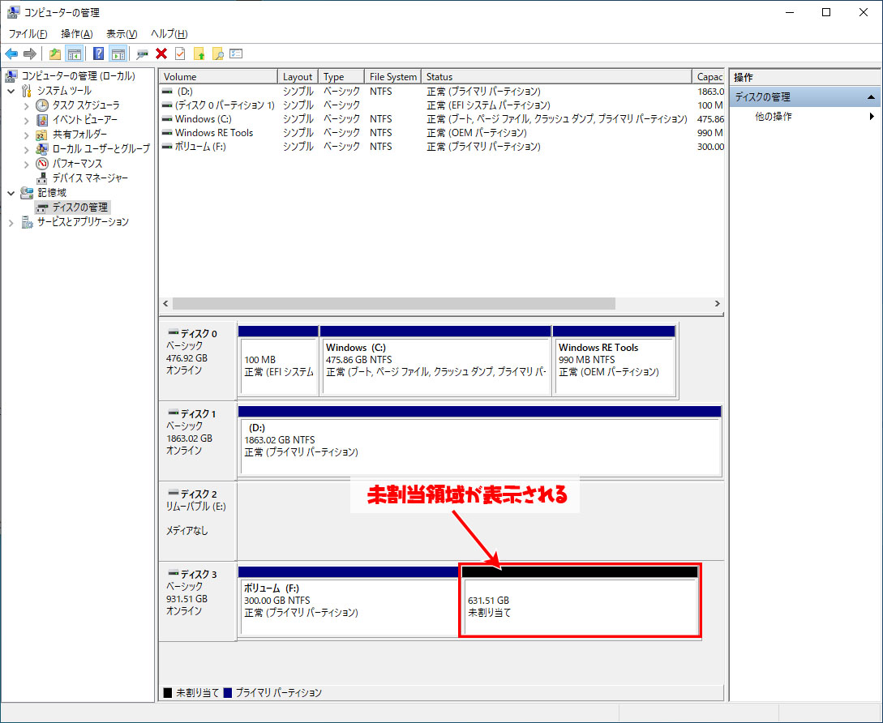The image size is (883, 723).
Task: Click the yellow page with green arrow icon
Action: pyautogui.click(x=199, y=54)
